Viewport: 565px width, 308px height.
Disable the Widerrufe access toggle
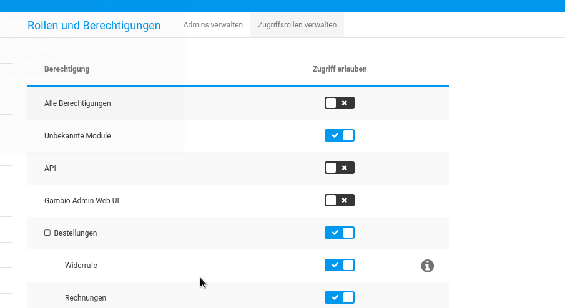[x=339, y=265]
